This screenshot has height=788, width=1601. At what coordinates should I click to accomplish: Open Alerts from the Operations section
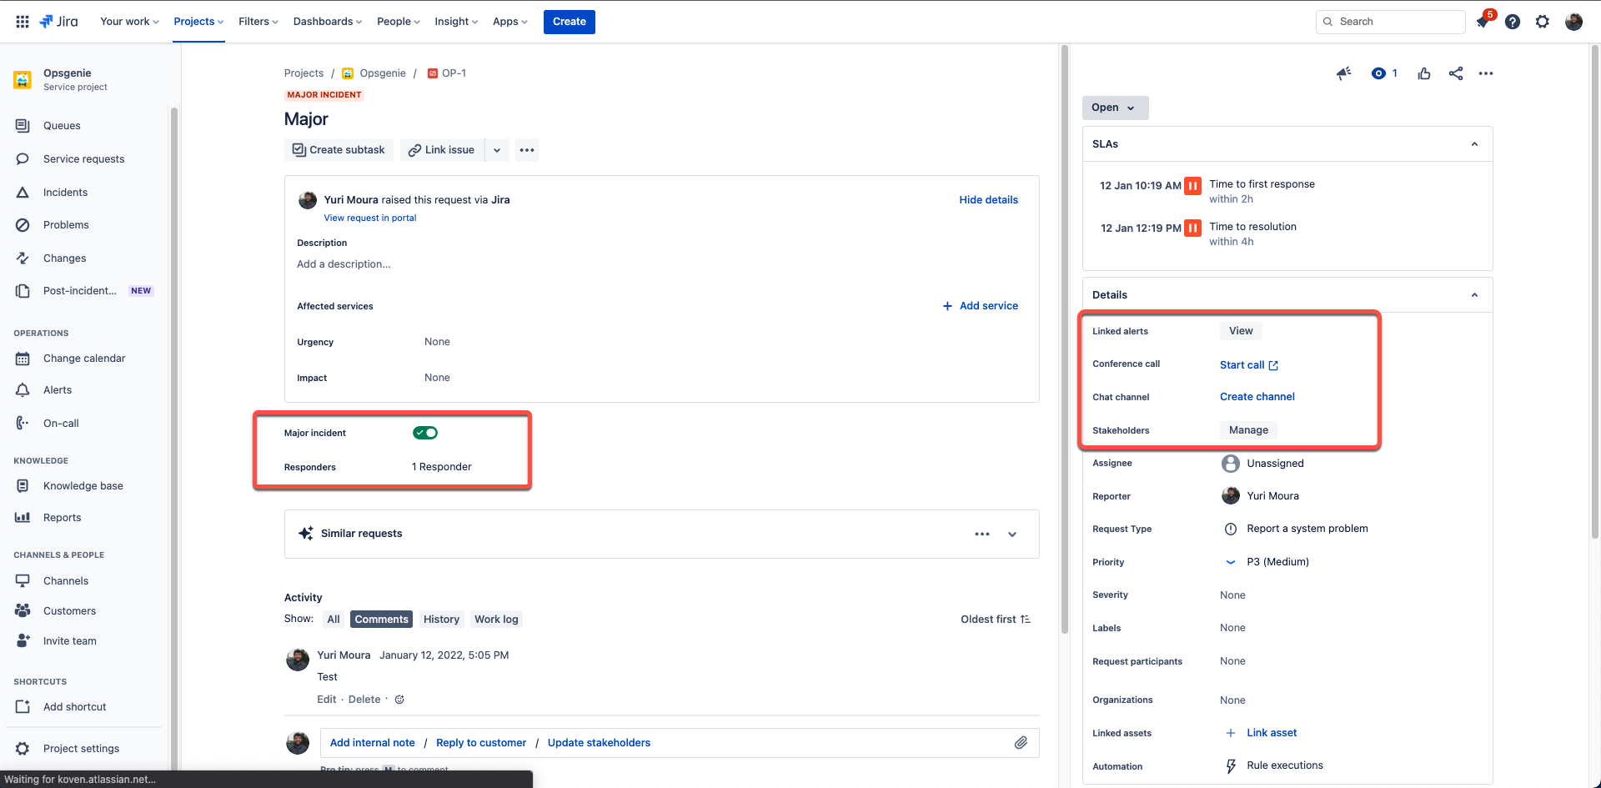(x=58, y=389)
